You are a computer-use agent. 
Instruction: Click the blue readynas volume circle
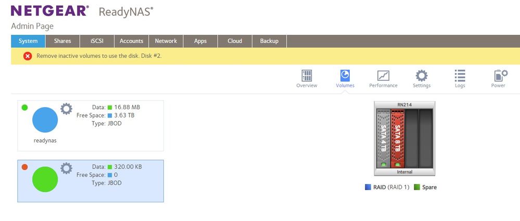[45, 120]
